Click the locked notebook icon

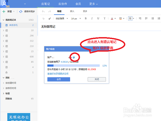pyautogui.click(x=6, y=72)
